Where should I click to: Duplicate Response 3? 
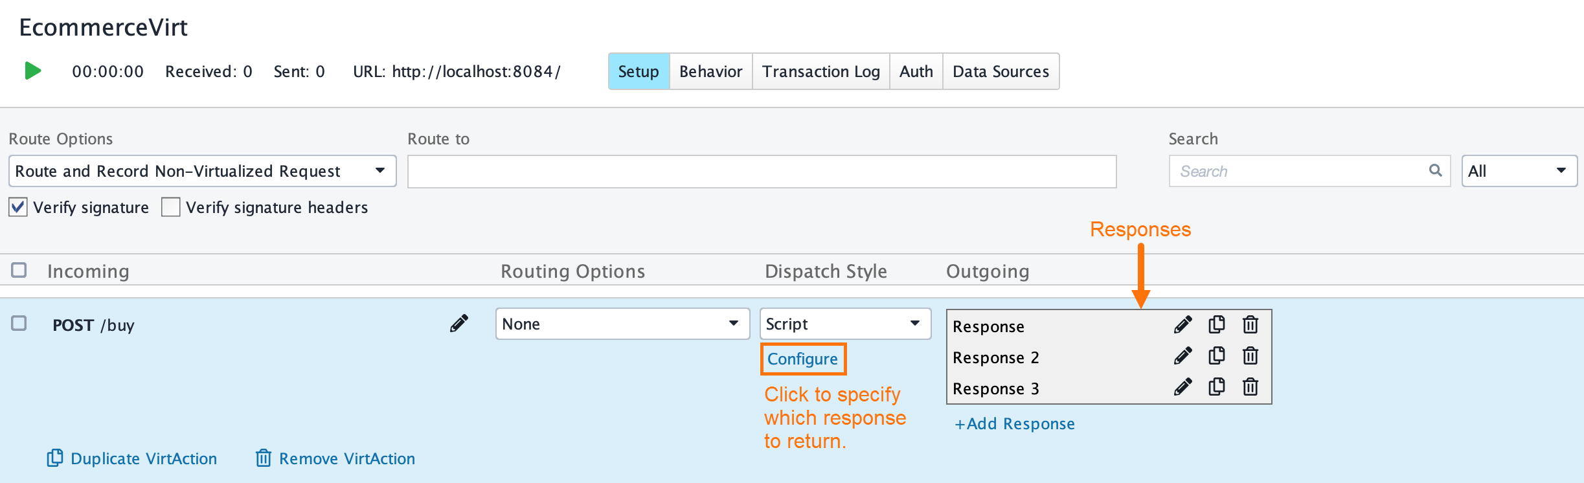point(1217,387)
